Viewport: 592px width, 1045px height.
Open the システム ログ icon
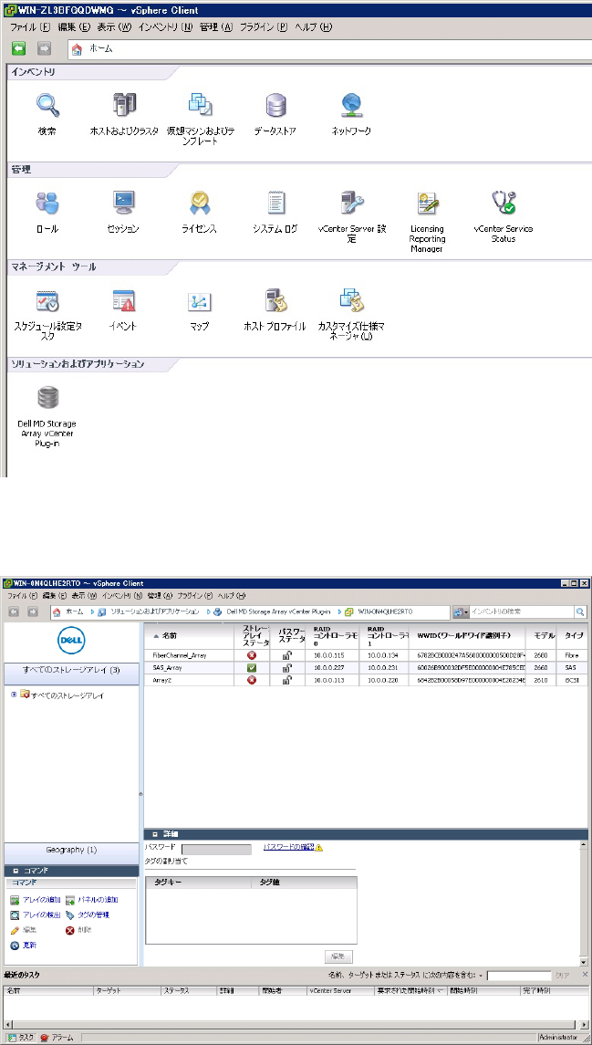coord(275,203)
